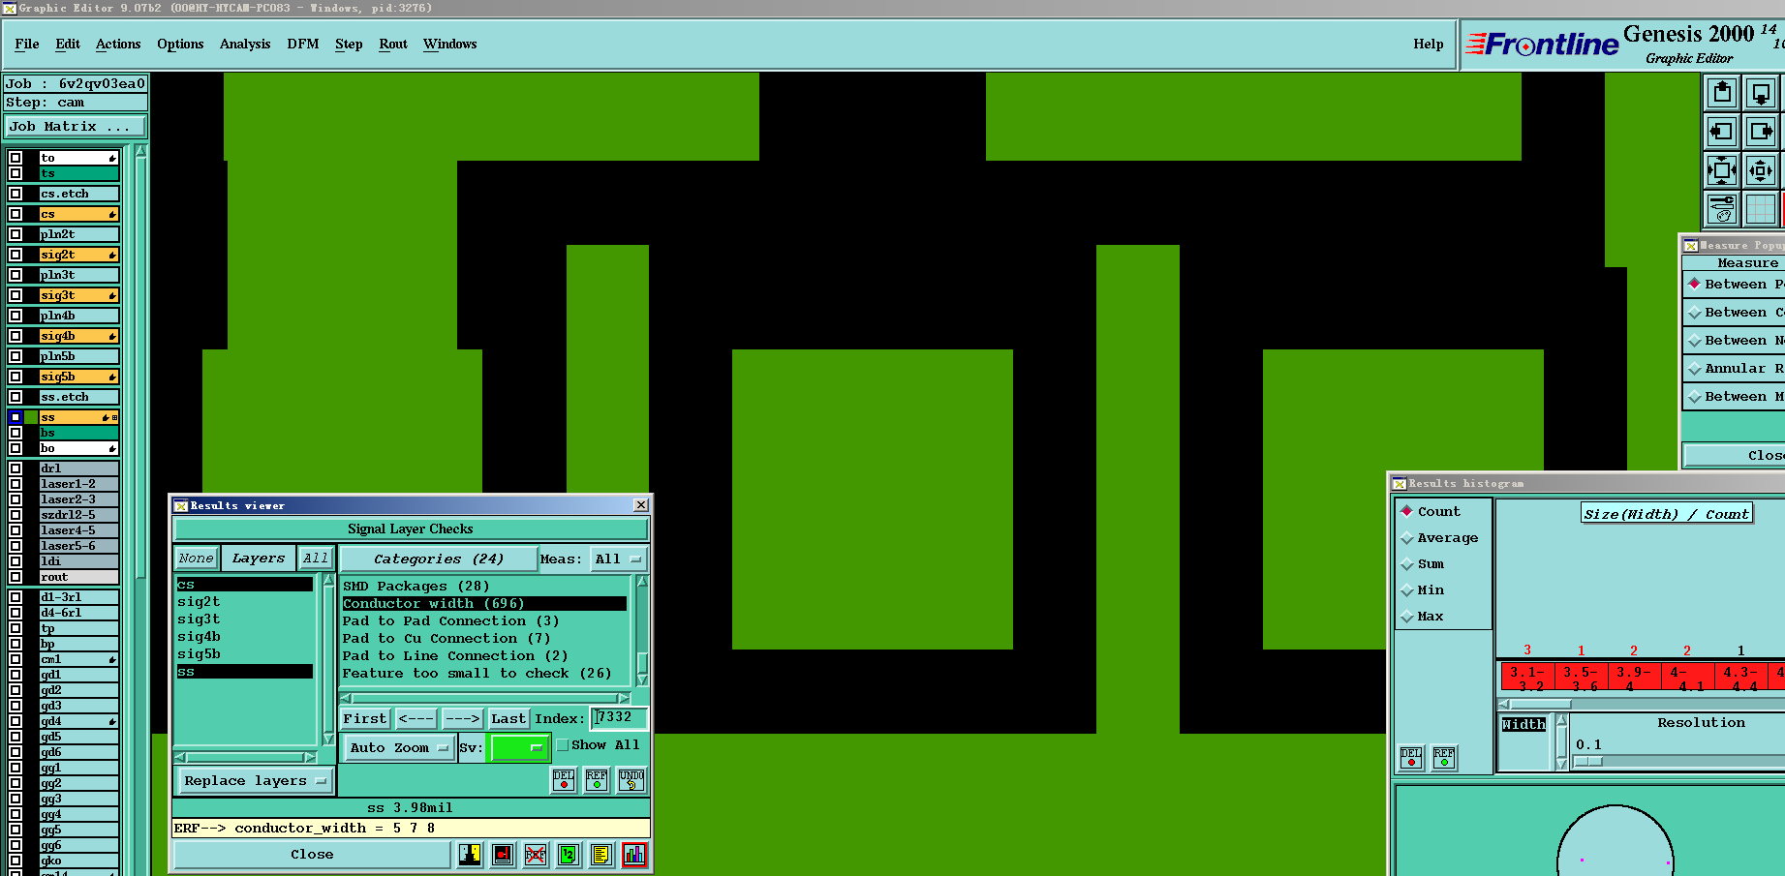Viewport: 1785px width, 876px height.
Task: Click the crossed-out REF icon
Action: point(536,855)
